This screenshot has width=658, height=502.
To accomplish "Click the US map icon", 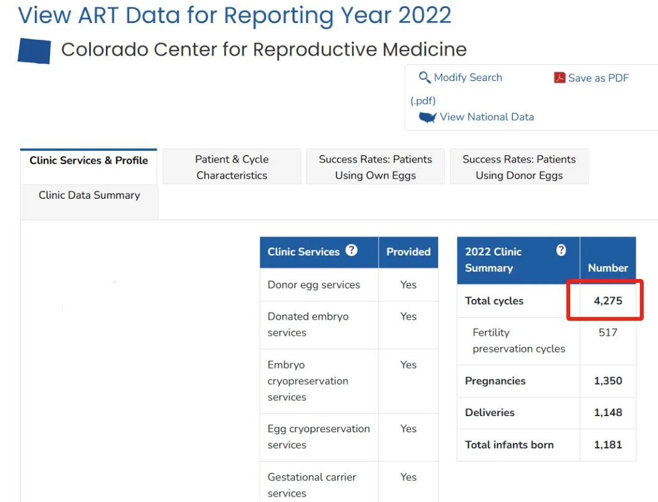I will coord(427,117).
